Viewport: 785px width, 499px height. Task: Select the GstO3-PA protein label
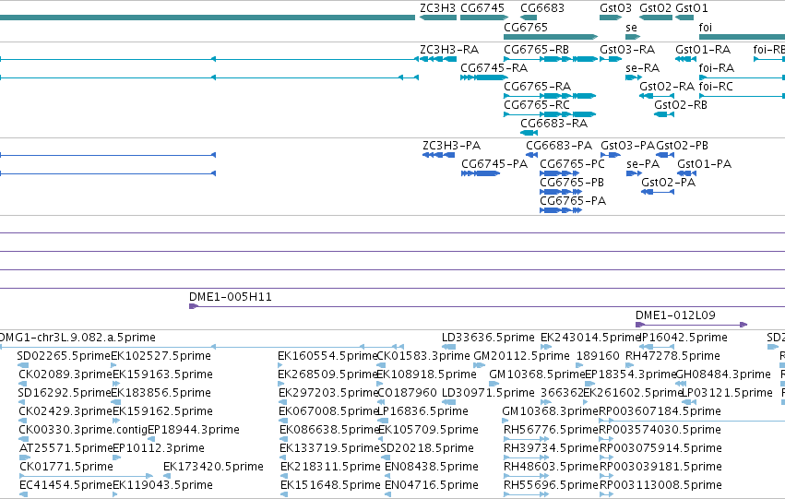[628, 146]
